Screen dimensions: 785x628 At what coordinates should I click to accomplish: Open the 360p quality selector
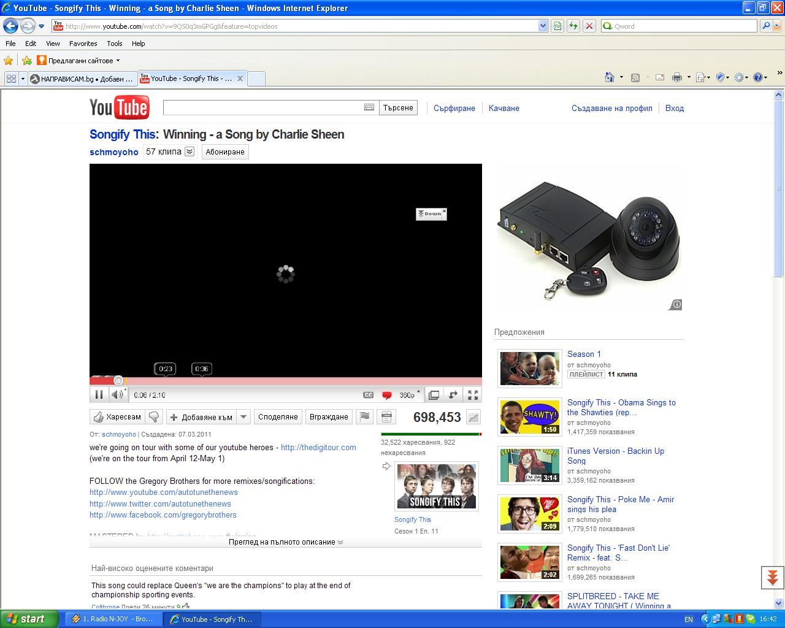point(408,395)
